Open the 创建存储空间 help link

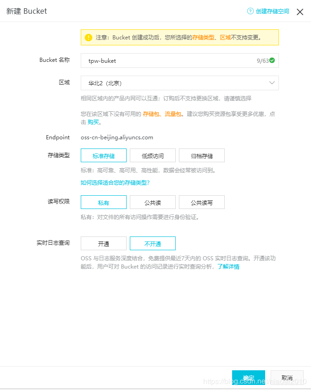[272, 11]
